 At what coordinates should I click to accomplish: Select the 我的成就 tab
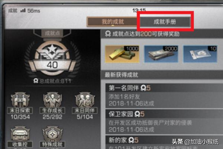pos(113,22)
